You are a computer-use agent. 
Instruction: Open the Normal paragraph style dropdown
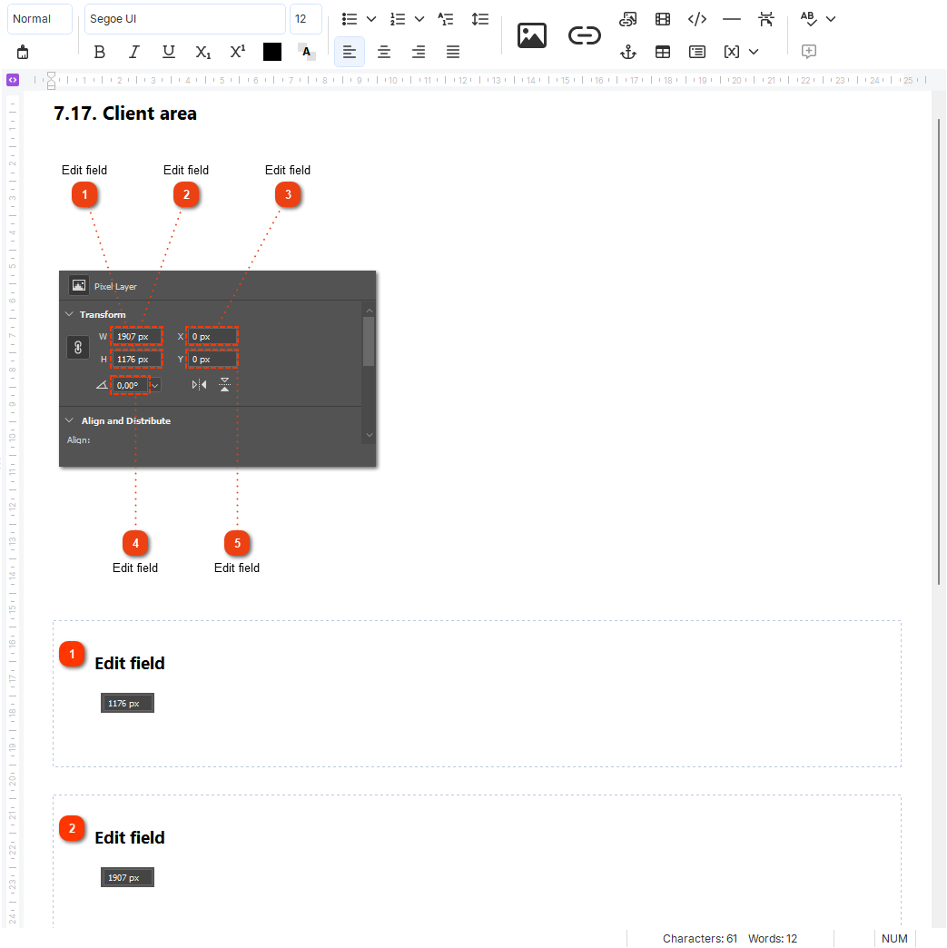40,19
